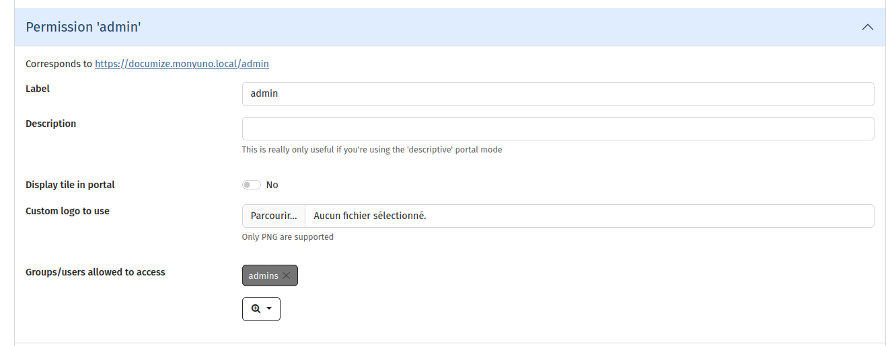Click the "Only PNG are supported" hint
Viewport: 890px width, 346px height.
point(287,237)
